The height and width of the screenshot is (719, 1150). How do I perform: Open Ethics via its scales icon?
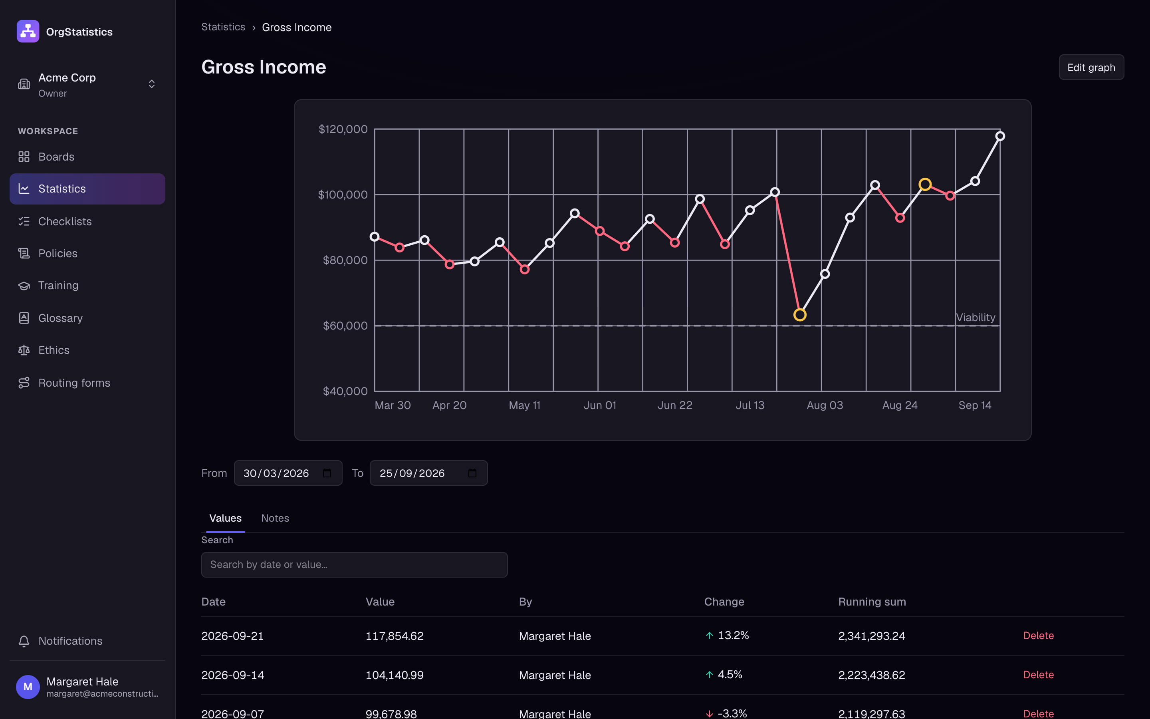pyautogui.click(x=24, y=350)
